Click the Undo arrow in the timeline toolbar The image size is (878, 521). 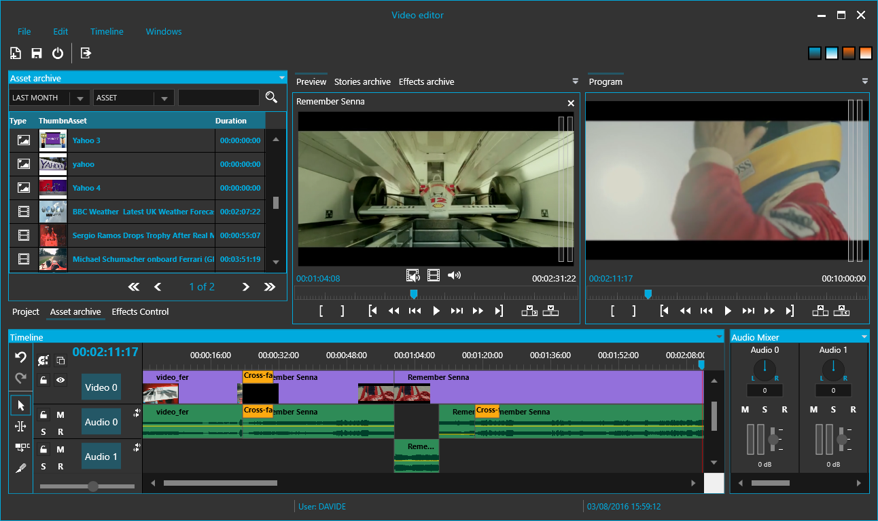pyautogui.click(x=21, y=357)
